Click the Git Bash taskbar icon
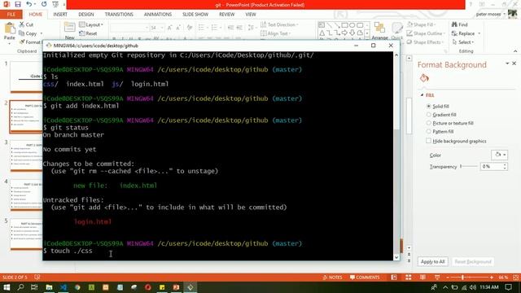The width and height of the screenshot is (521, 293). pyautogui.click(x=190, y=287)
